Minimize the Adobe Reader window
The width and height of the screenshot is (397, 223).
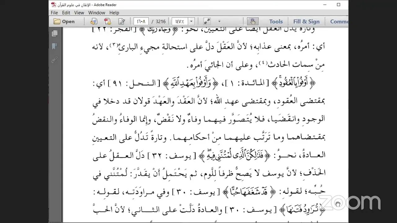click(325, 5)
